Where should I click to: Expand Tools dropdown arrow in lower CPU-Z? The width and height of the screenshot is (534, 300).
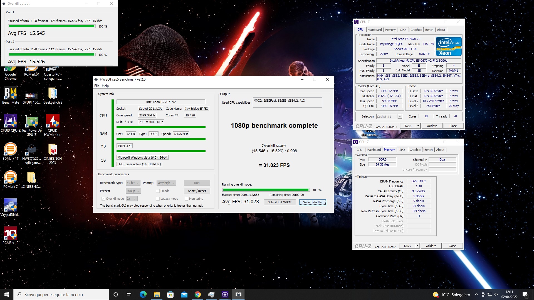pos(417,246)
